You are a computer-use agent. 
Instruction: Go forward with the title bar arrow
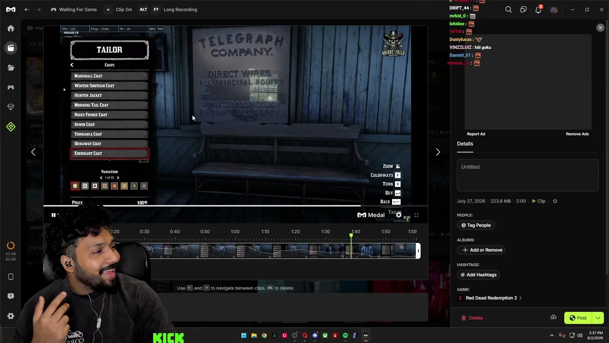tap(39, 10)
